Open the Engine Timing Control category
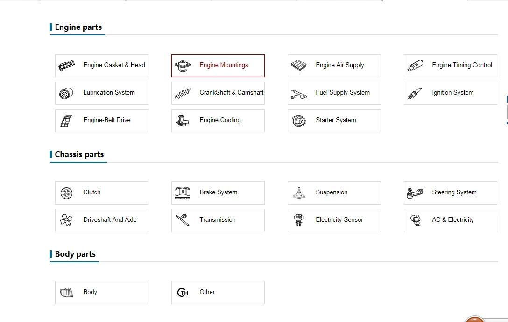This screenshot has height=322, width=508. click(x=462, y=65)
